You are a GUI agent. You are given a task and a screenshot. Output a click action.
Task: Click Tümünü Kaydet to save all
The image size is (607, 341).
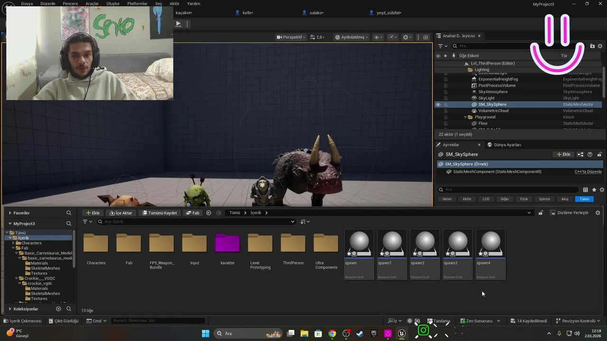pos(160,213)
